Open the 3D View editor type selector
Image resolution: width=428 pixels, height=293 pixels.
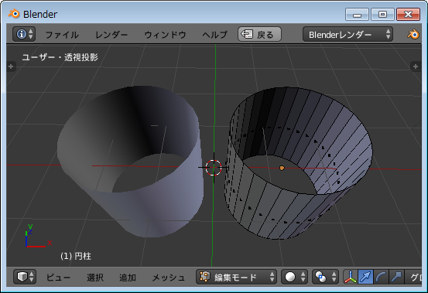click(25, 277)
